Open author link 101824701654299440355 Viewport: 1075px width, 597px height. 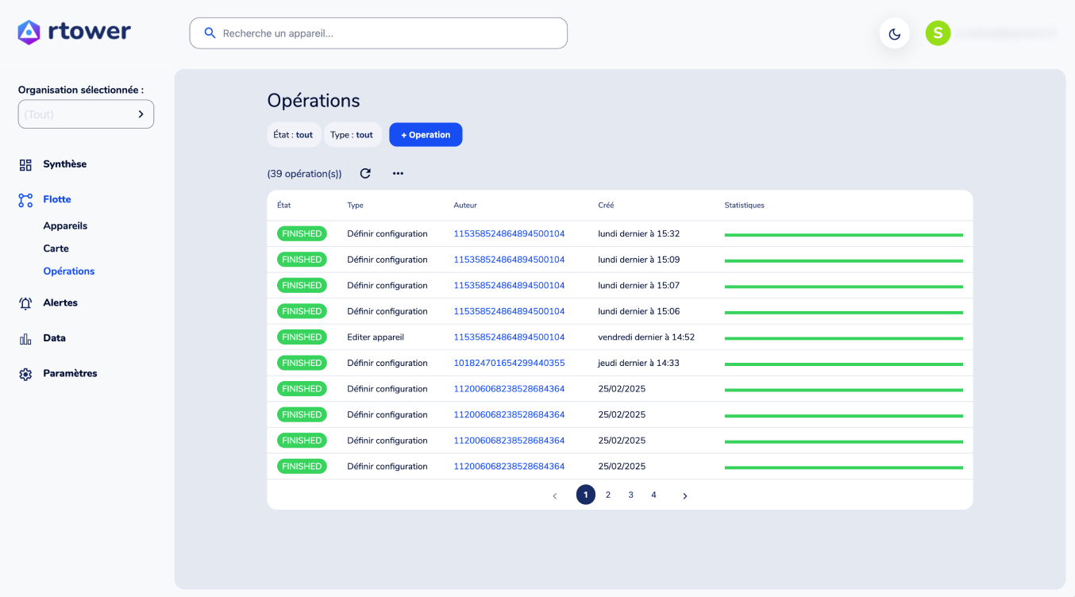509,363
